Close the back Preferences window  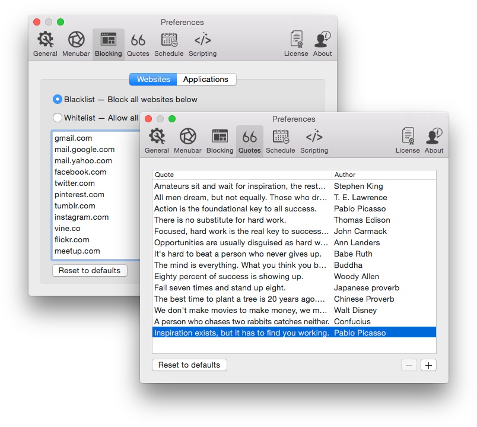click(37, 22)
